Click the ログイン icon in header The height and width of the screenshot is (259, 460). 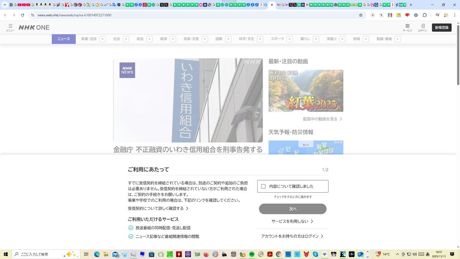[422, 27]
